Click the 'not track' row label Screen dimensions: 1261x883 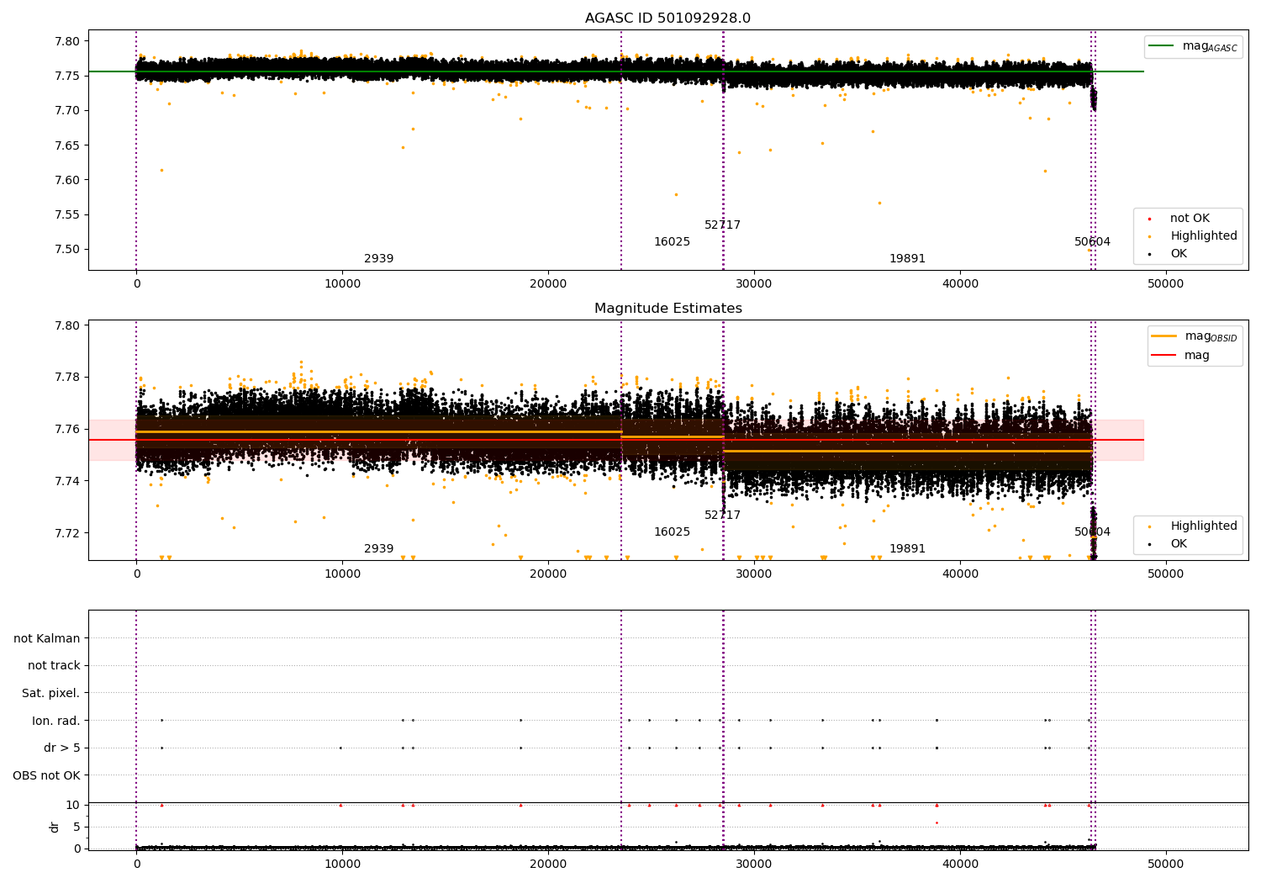click(x=54, y=666)
